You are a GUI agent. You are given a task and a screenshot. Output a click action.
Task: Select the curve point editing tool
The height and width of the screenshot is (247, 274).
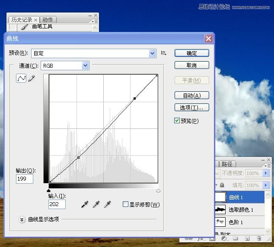click(x=21, y=78)
